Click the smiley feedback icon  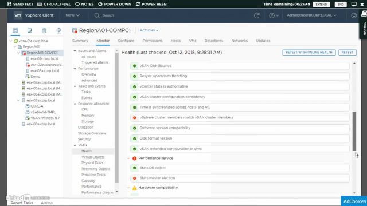coord(354,15)
